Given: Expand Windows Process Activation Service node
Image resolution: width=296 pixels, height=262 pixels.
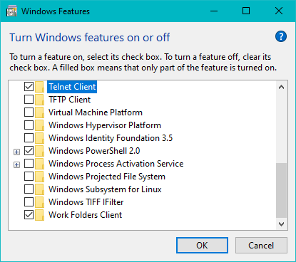Looking at the screenshot, I should point(16,164).
